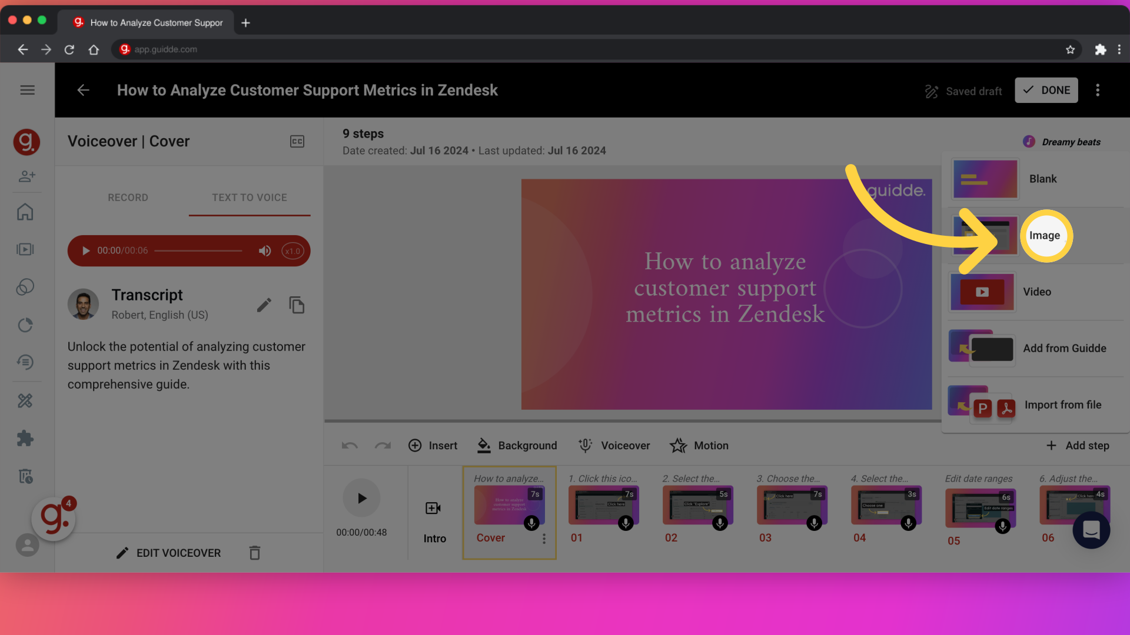This screenshot has height=635, width=1130.
Task: Open the Voiceover tool
Action: [614, 446]
